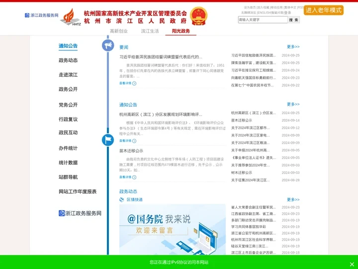Screen dimensions: 358x269
Task: Open 走进滨江 in the left sidebar
Action: click(x=68, y=75)
